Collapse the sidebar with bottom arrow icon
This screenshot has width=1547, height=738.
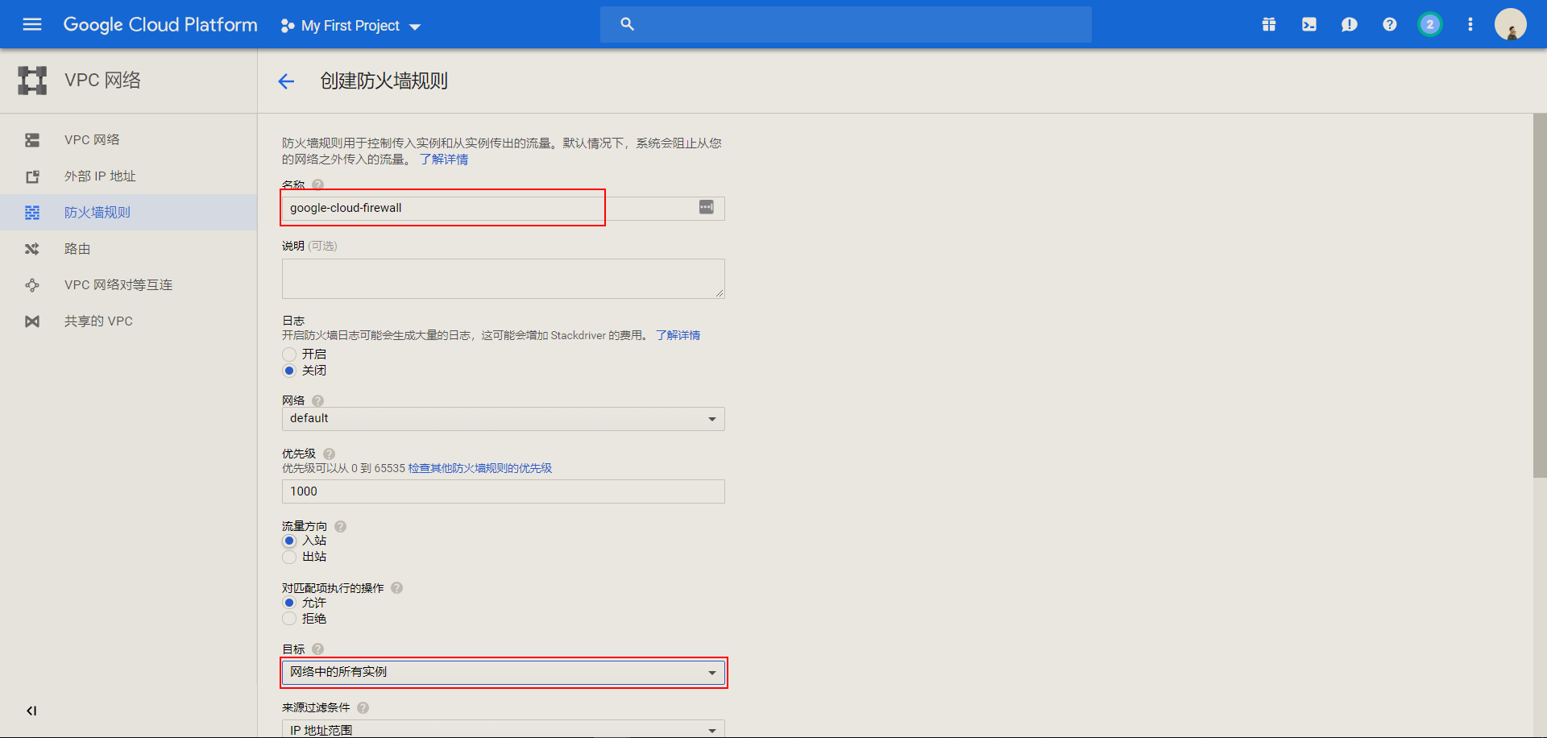tap(31, 711)
